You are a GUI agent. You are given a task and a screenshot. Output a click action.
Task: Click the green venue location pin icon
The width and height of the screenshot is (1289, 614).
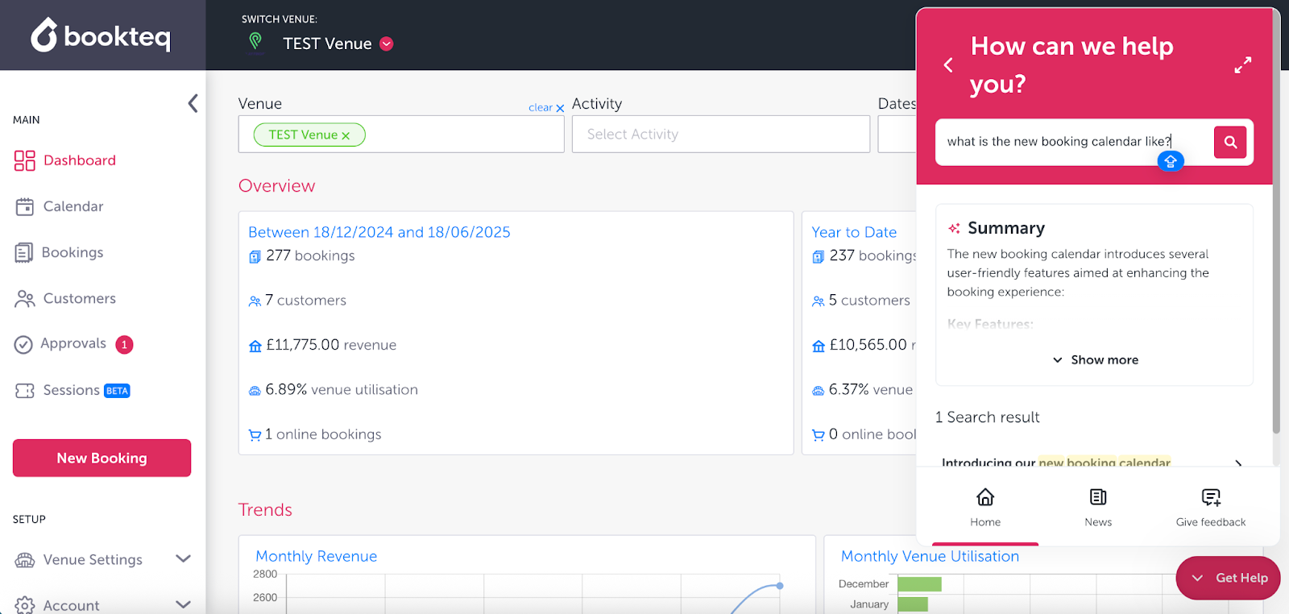click(255, 41)
